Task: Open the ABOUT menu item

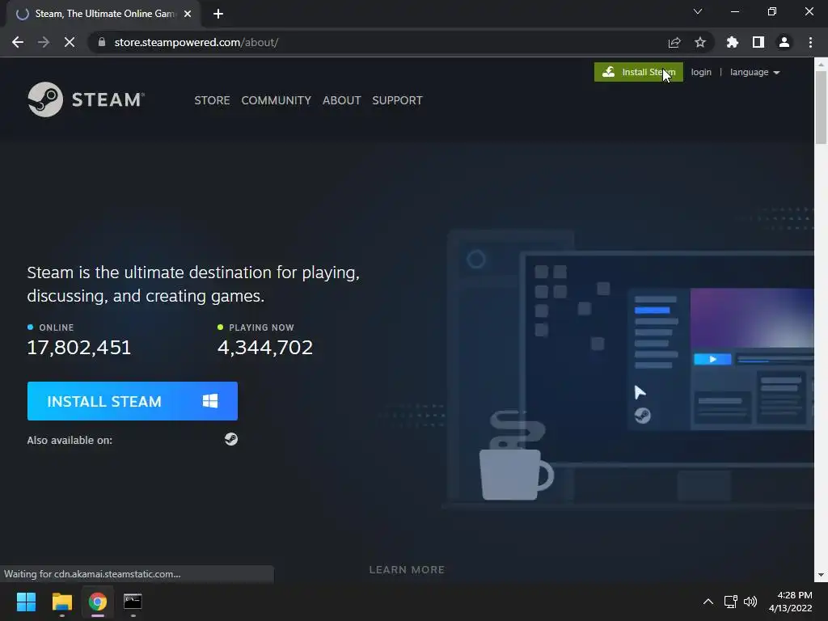Action: click(342, 99)
